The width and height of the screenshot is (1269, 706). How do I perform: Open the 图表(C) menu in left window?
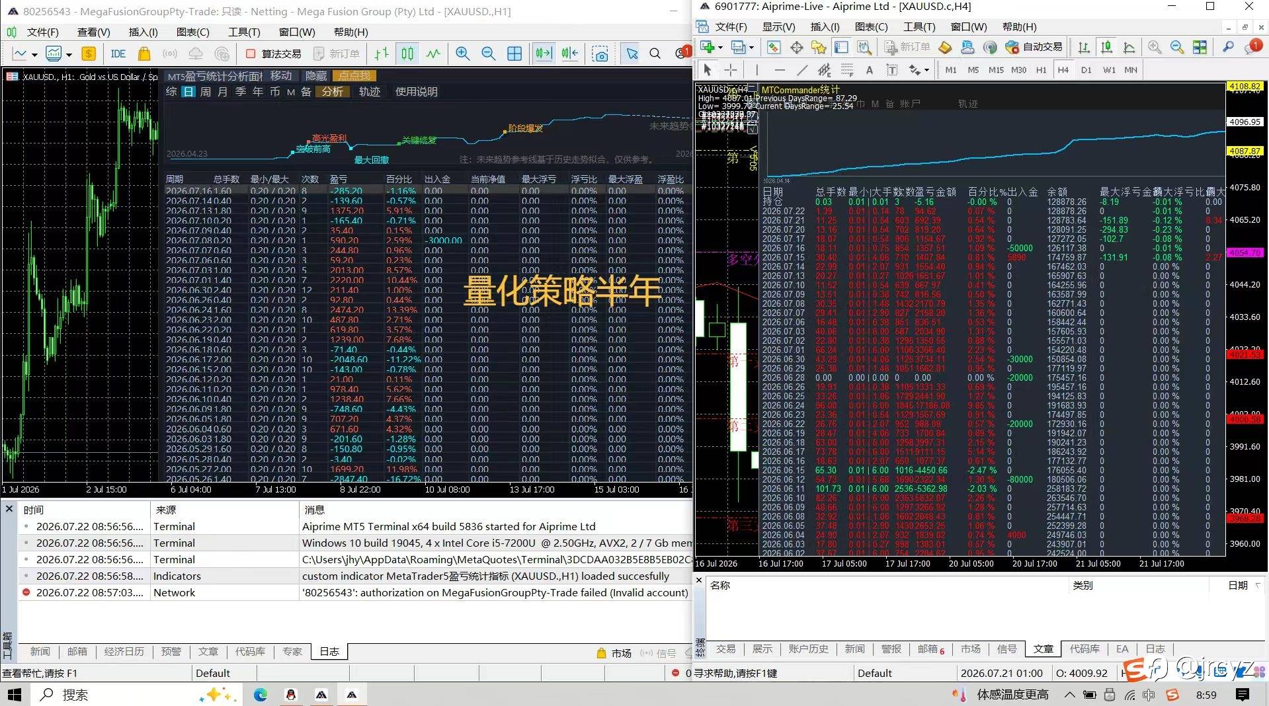coord(192,32)
